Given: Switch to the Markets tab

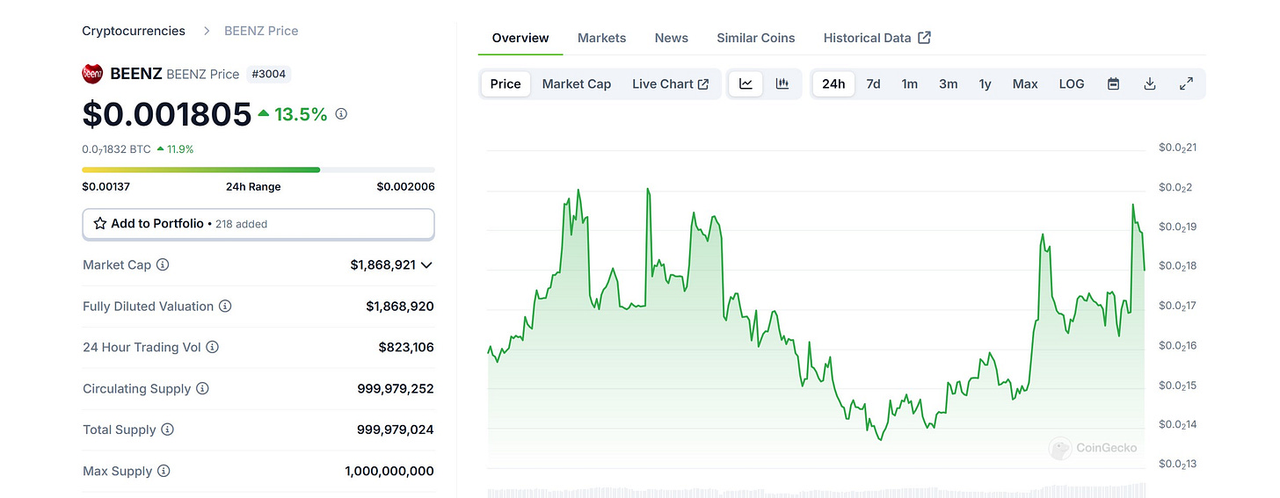Looking at the screenshot, I should [x=602, y=38].
